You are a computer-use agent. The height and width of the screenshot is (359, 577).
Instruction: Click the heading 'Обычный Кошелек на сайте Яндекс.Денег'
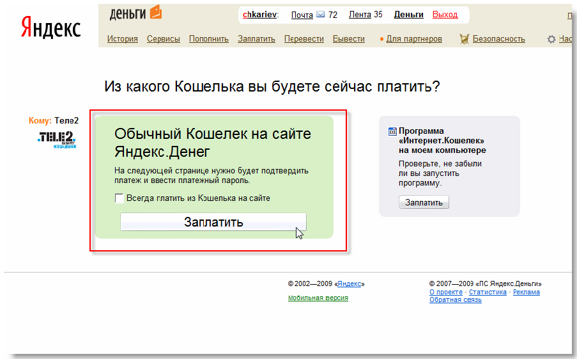click(x=213, y=143)
